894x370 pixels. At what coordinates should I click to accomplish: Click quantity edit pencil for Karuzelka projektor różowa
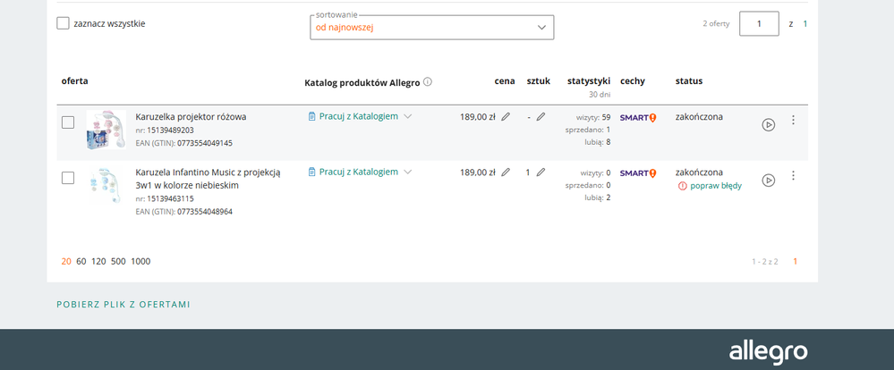[541, 117]
